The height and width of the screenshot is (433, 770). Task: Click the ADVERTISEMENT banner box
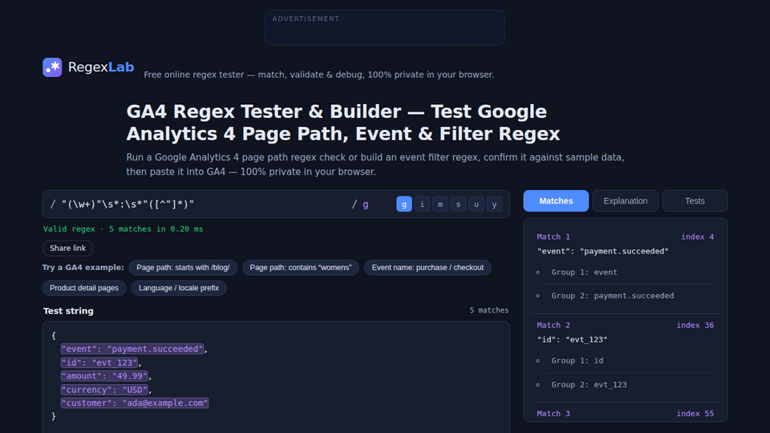(x=385, y=27)
